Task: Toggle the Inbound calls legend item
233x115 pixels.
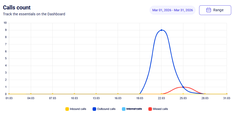Action: (76, 109)
